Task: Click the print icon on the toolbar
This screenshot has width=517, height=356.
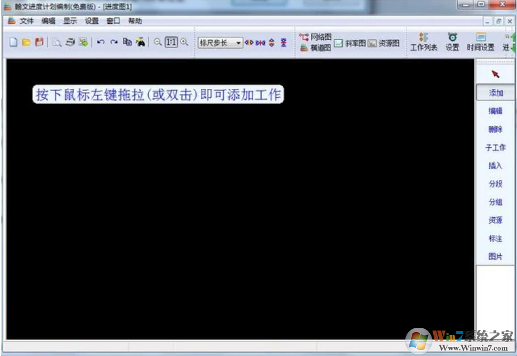Action: [70, 42]
